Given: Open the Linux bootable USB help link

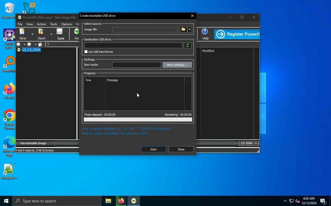Looking at the screenshot, I should (x=115, y=133).
